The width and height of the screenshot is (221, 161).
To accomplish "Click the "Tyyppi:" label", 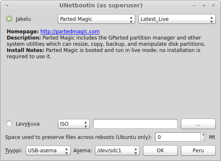I will pos(14,151).
